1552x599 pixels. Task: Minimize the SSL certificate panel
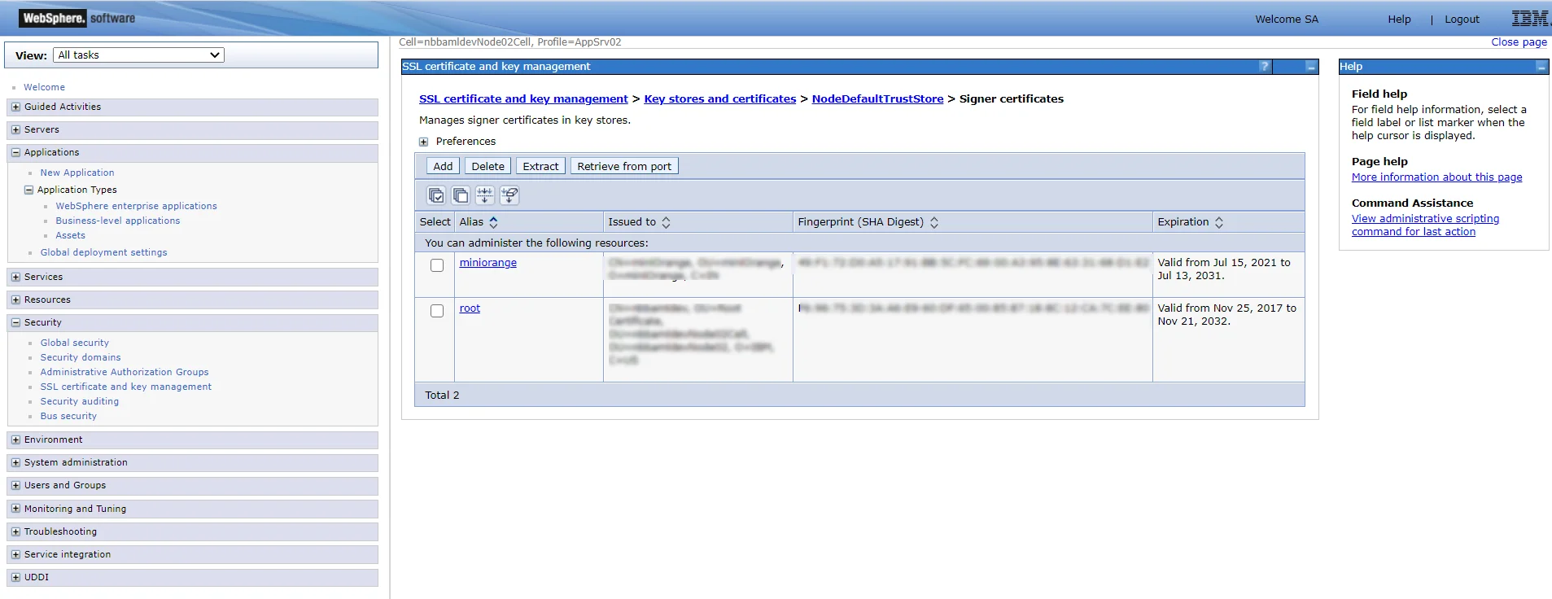(1311, 67)
